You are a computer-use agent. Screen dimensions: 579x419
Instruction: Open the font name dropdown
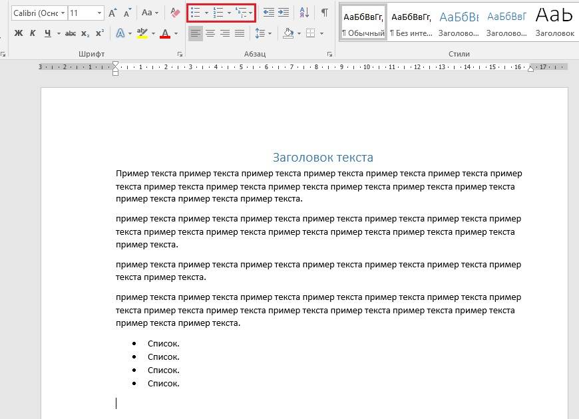coord(63,13)
